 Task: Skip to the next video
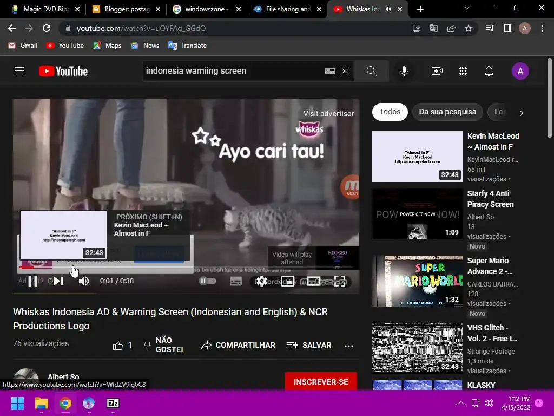58,281
